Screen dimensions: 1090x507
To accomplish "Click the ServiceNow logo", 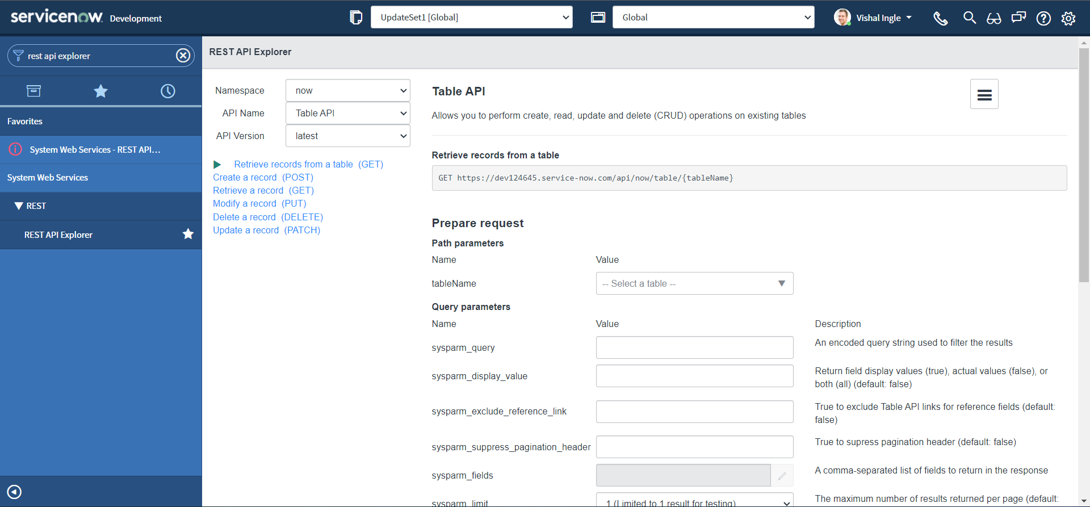I will tap(57, 16).
